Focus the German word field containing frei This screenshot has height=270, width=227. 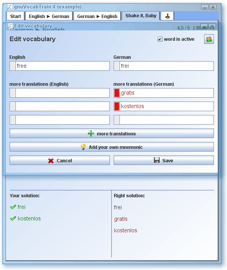coord(164,66)
